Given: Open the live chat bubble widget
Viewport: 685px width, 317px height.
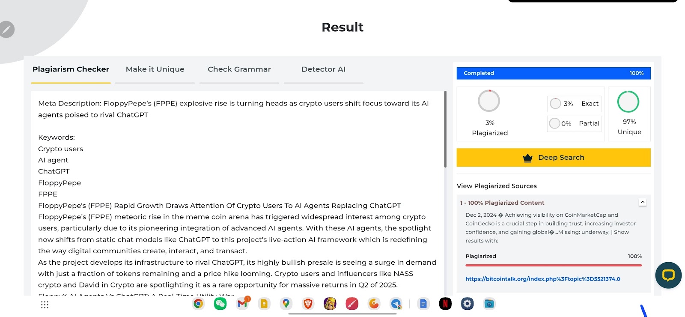Looking at the screenshot, I should coord(668,275).
